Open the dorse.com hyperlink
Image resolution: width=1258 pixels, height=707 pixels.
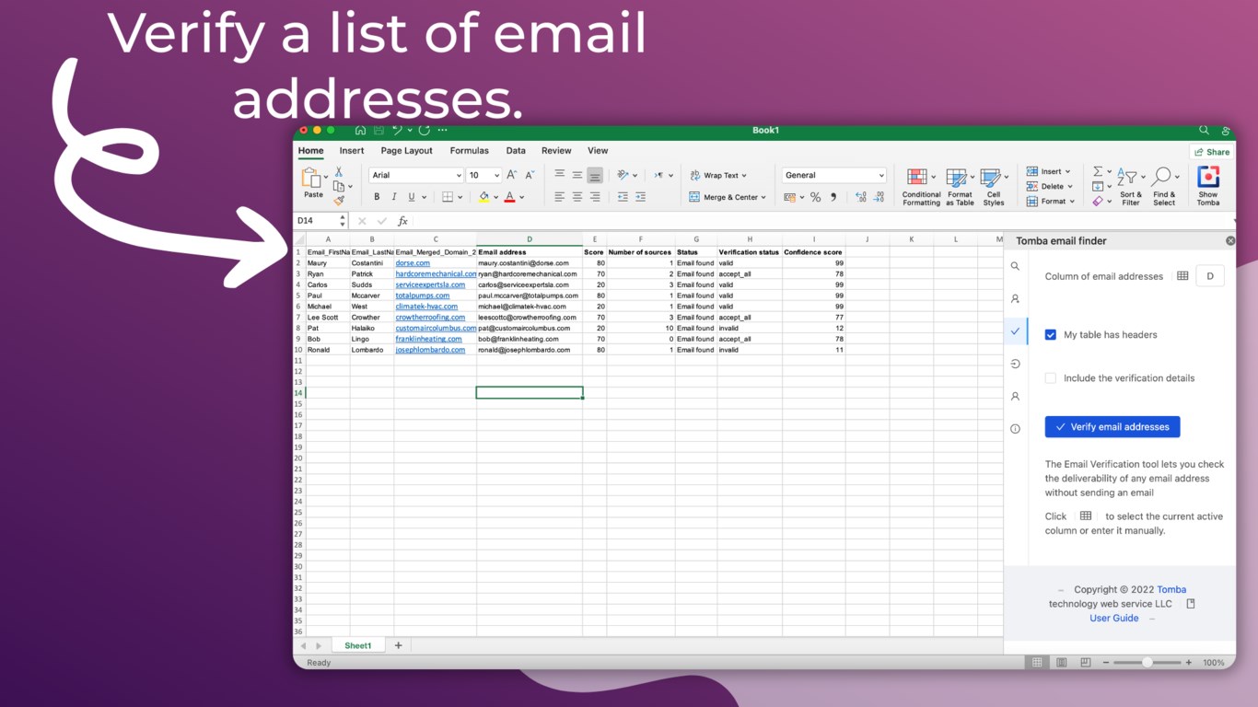click(413, 263)
